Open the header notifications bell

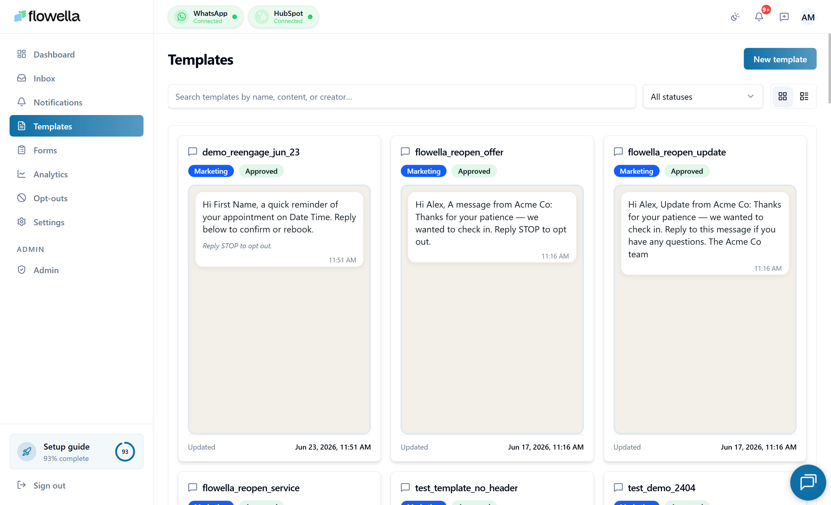pos(759,17)
